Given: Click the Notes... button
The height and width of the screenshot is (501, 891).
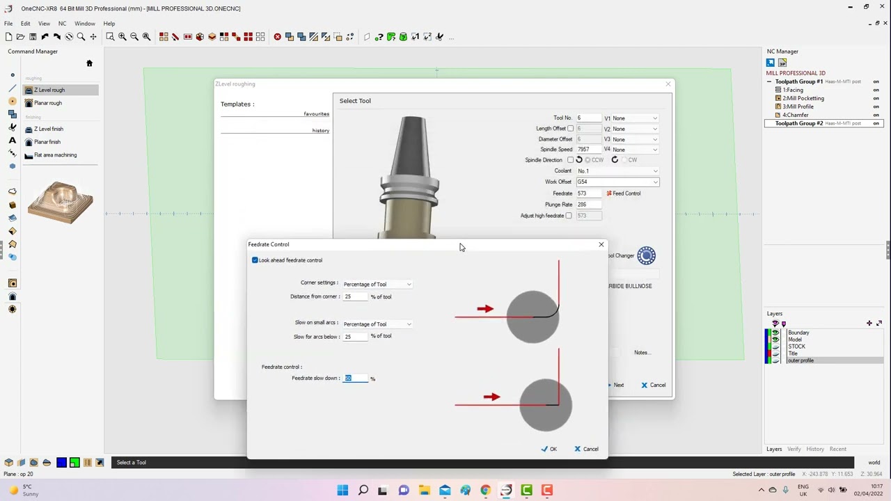Looking at the screenshot, I should coord(642,353).
